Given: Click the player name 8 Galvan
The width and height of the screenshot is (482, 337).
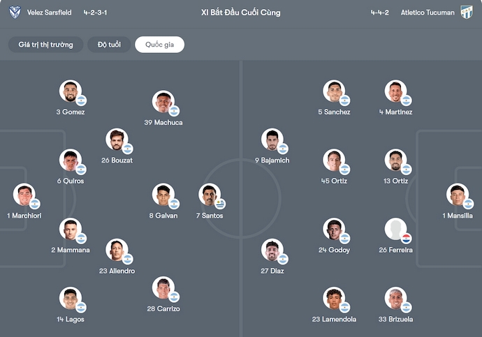Looking at the screenshot, I should [x=163, y=216].
